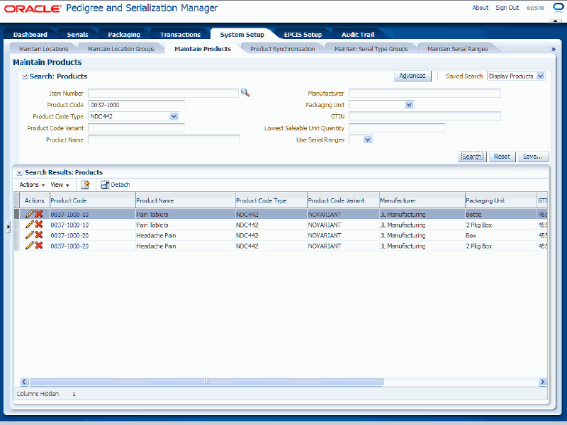This screenshot has width=567, height=425.
Task: Open the Audit Trail tab
Action: coord(358,34)
